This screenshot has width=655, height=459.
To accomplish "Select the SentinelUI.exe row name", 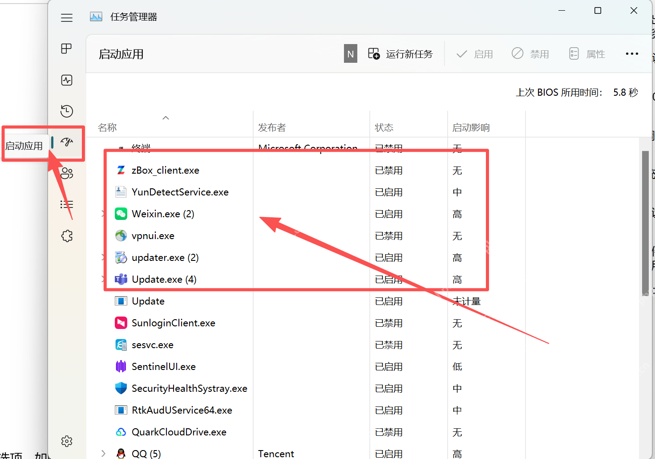I will tap(164, 366).
